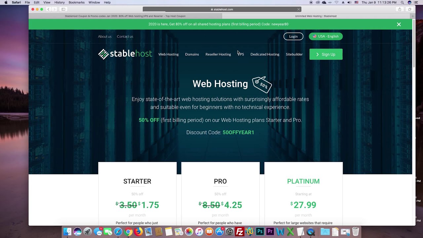Open App Store from the Dock

219,232
